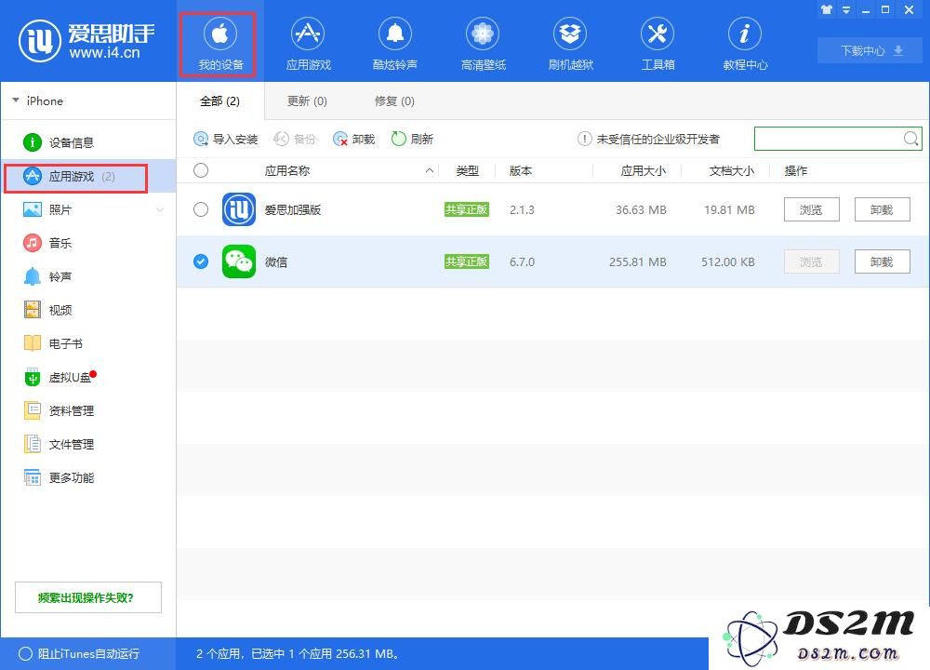Viewport: 930px width, 670px height.
Task: Click 共享正版 tag of 爱思加强版
Action: [x=467, y=209]
